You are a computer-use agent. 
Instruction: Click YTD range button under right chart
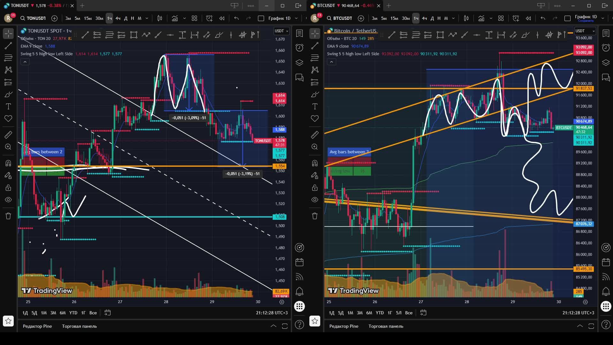380,313
